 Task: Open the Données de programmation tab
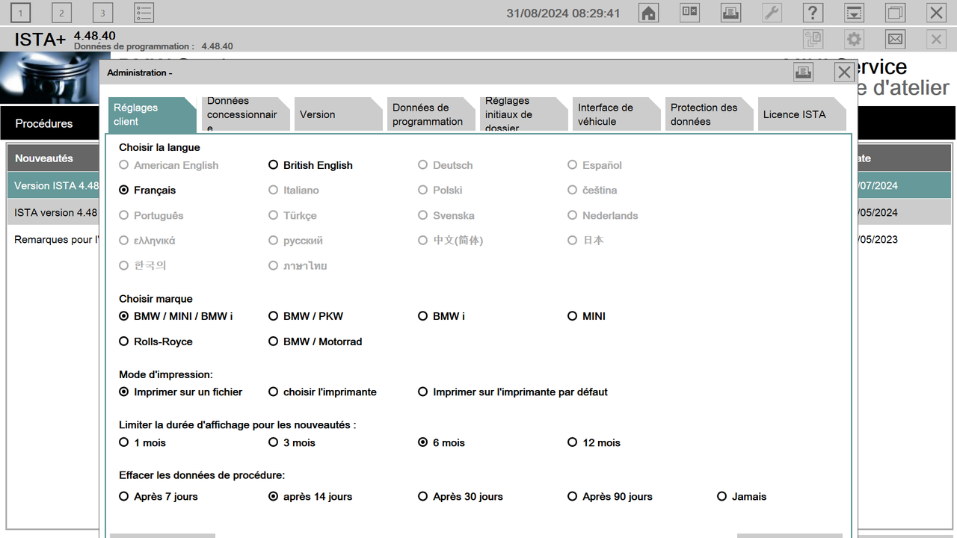[x=430, y=114]
